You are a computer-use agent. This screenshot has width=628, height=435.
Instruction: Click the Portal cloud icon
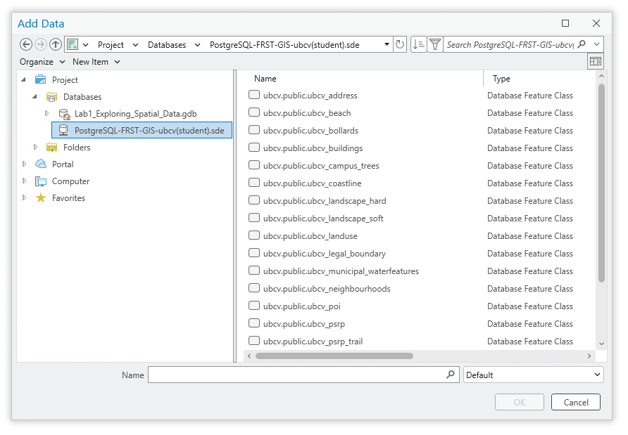pyautogui.click(x=40, y=164)
